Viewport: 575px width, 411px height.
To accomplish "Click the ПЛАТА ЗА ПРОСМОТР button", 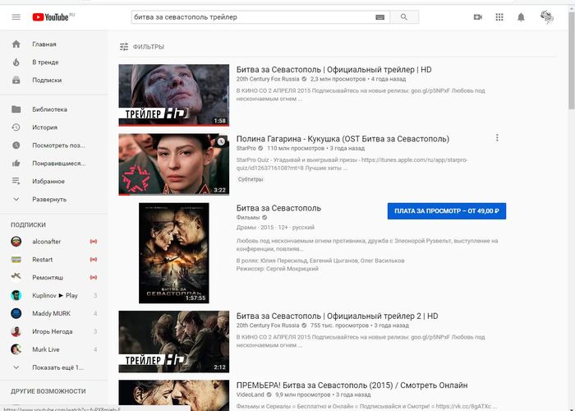I will point(446,211).
